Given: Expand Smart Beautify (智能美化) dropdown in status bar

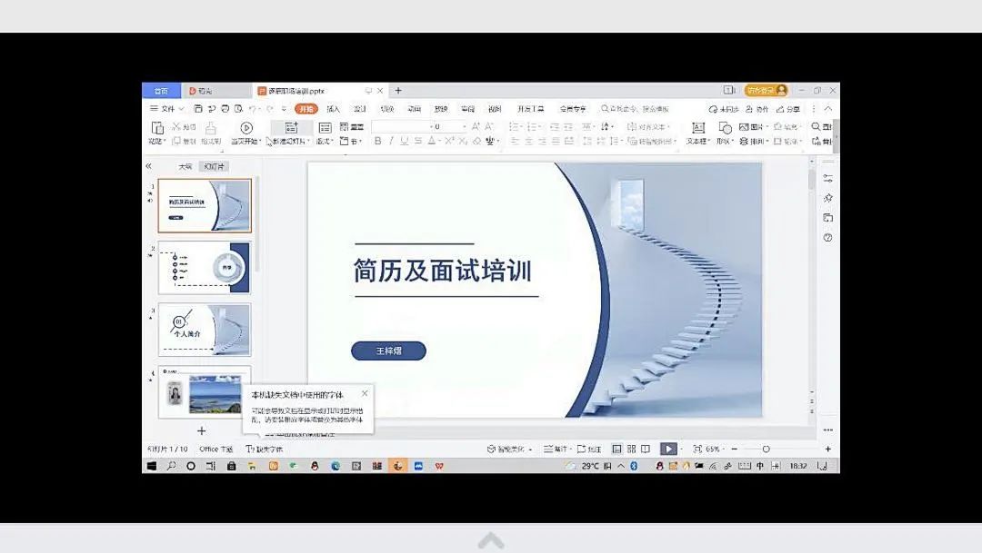Looking at the screenshot, I should click(530, 449).
